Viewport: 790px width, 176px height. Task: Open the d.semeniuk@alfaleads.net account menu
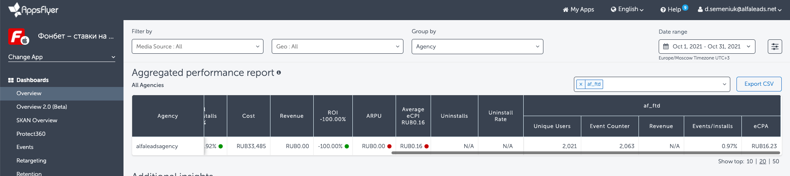coord(739,9)
